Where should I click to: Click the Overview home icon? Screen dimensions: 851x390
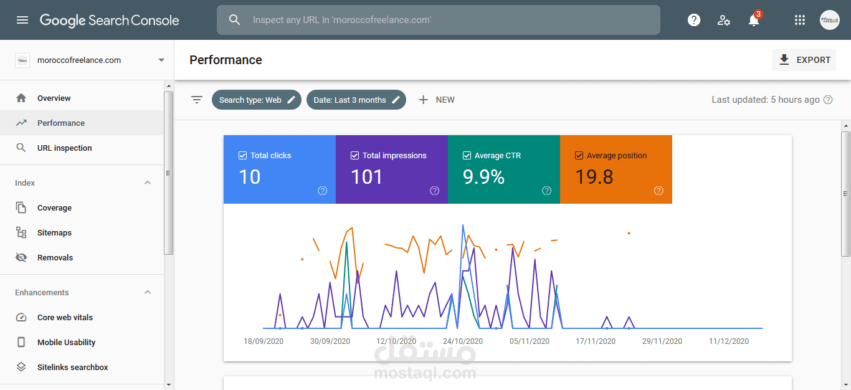21,98
